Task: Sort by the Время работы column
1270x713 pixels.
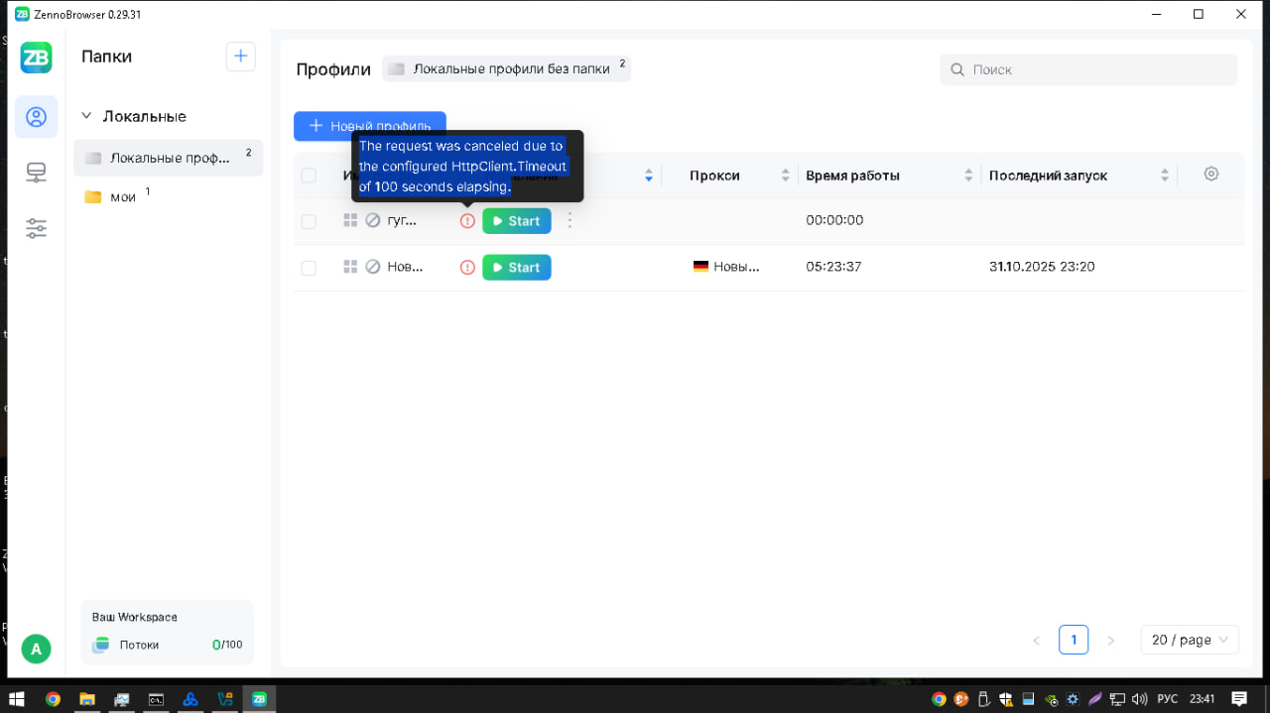Action: coord(969,176)
